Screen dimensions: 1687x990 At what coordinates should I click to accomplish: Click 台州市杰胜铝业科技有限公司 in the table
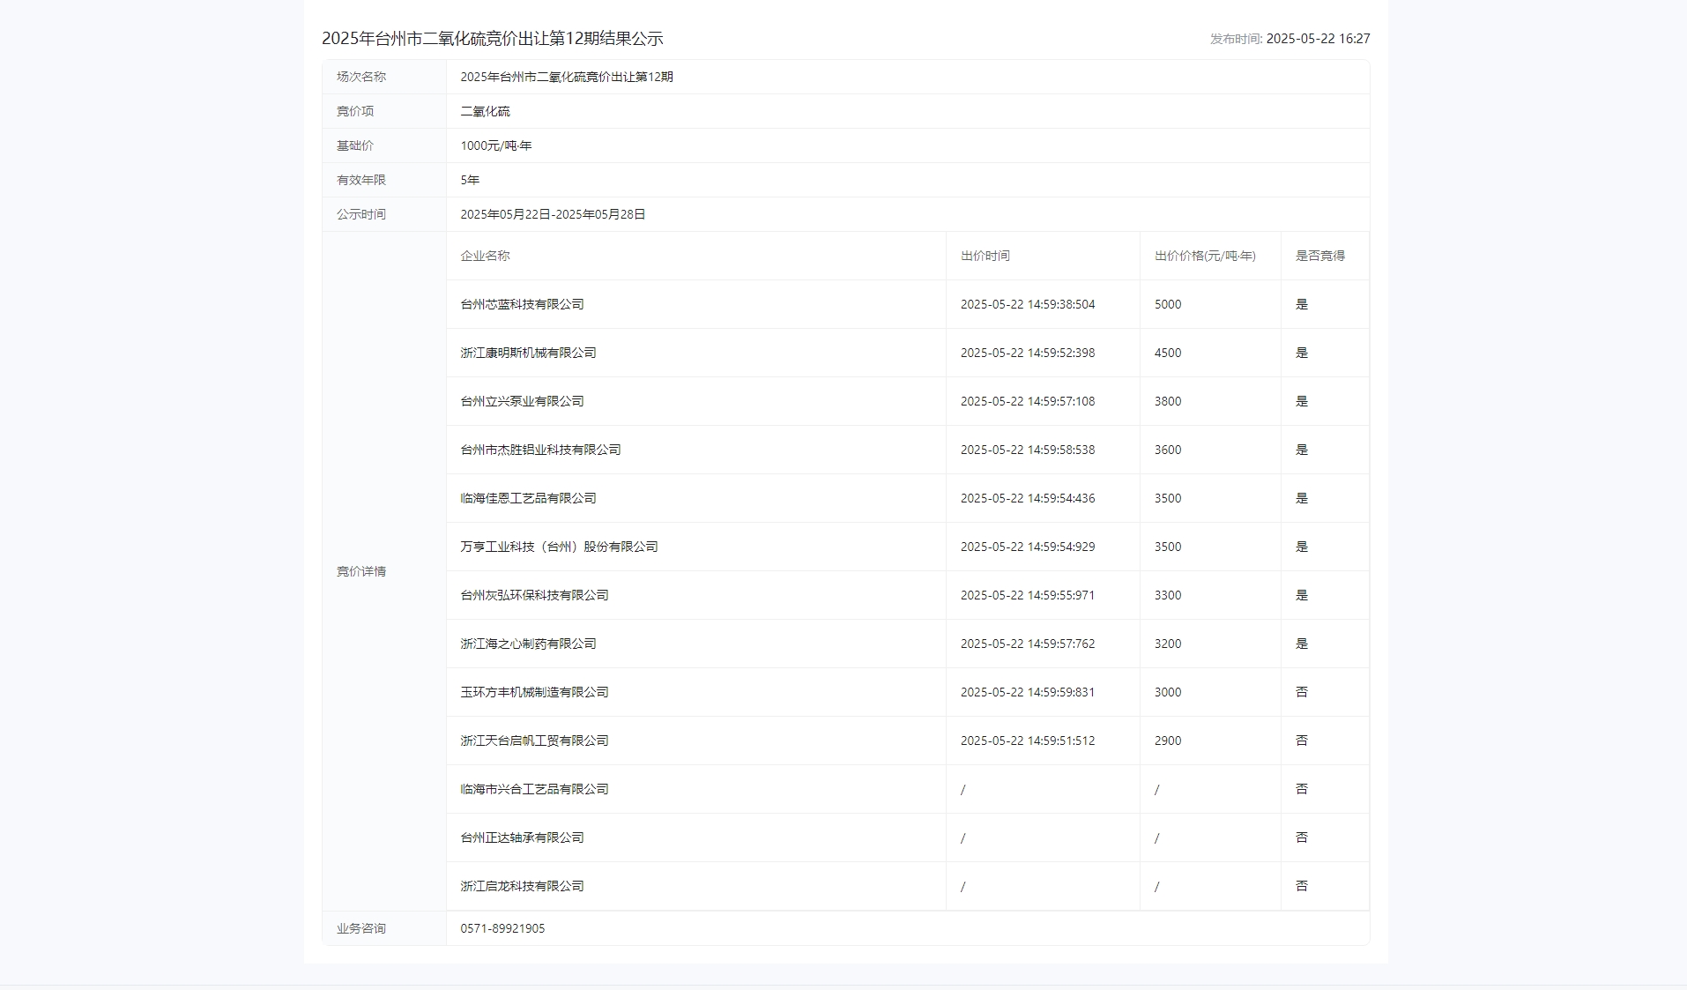coord(540,450)
